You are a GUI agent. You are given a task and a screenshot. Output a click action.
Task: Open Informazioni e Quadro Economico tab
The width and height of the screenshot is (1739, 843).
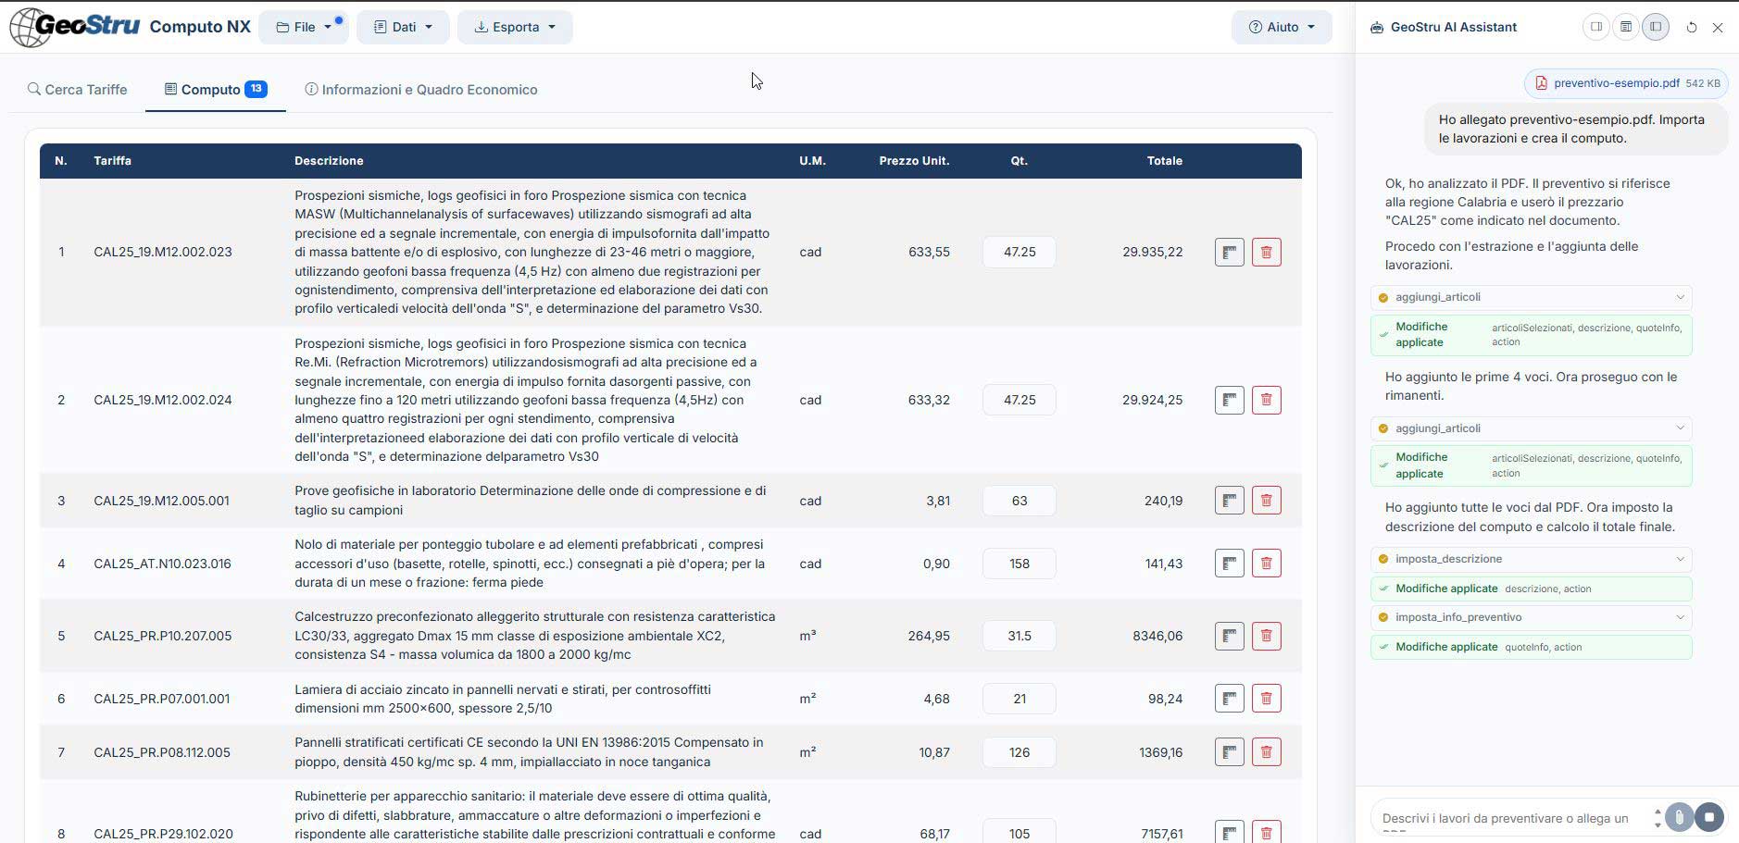(x=420, y=90)
